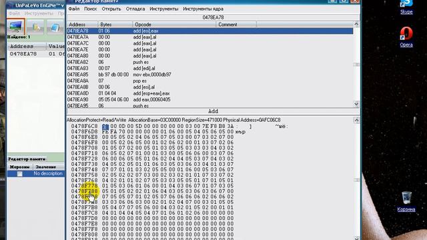Image resolution: width=427 pixels, height=240 pixels.
Task: Click the No description entry
Action: (48, 173)
